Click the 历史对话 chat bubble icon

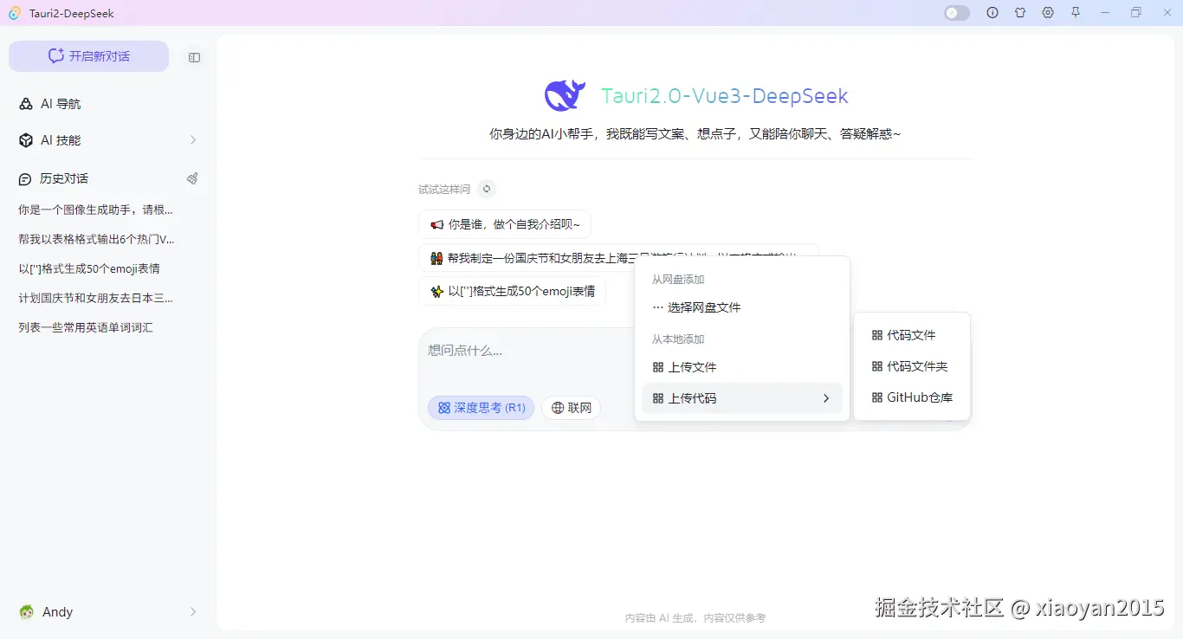point(25,178)
